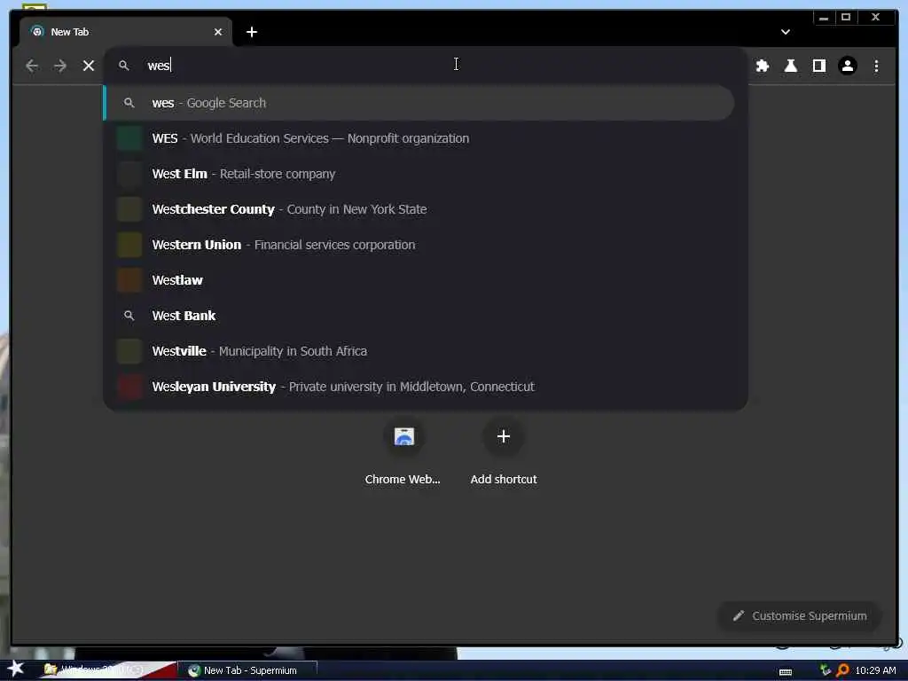This screenshot has height=681, width=908.
Task: Click the green tray icon
Action: (826, 670)
